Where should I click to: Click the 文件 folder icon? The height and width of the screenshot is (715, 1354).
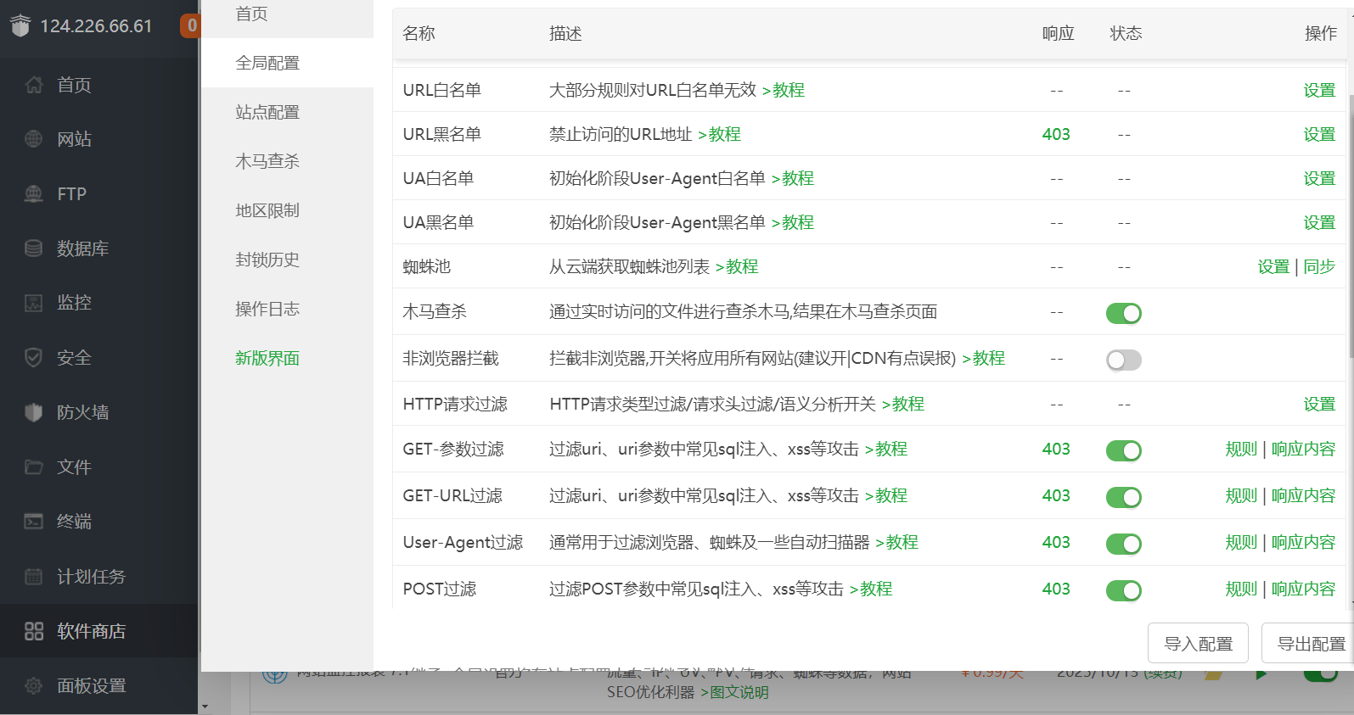[33, 467]
